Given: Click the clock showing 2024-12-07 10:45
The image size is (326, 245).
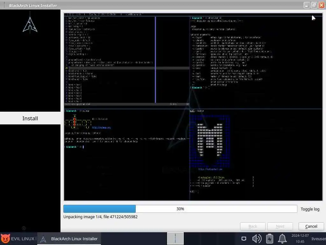Looking at the screenshot, I should (300, 239).
